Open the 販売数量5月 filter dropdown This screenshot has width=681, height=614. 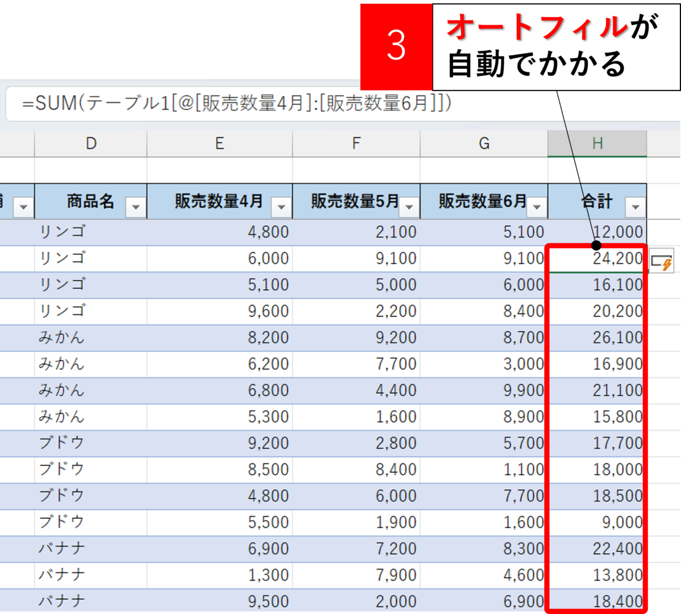409,207
